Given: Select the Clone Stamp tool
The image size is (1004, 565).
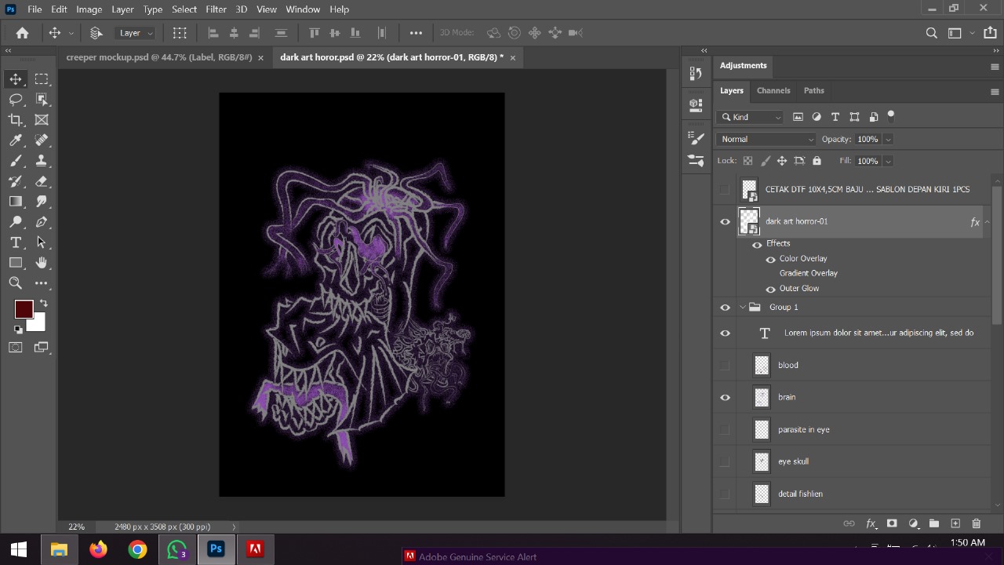Looking at the screenshot, I should pos(42,161).
